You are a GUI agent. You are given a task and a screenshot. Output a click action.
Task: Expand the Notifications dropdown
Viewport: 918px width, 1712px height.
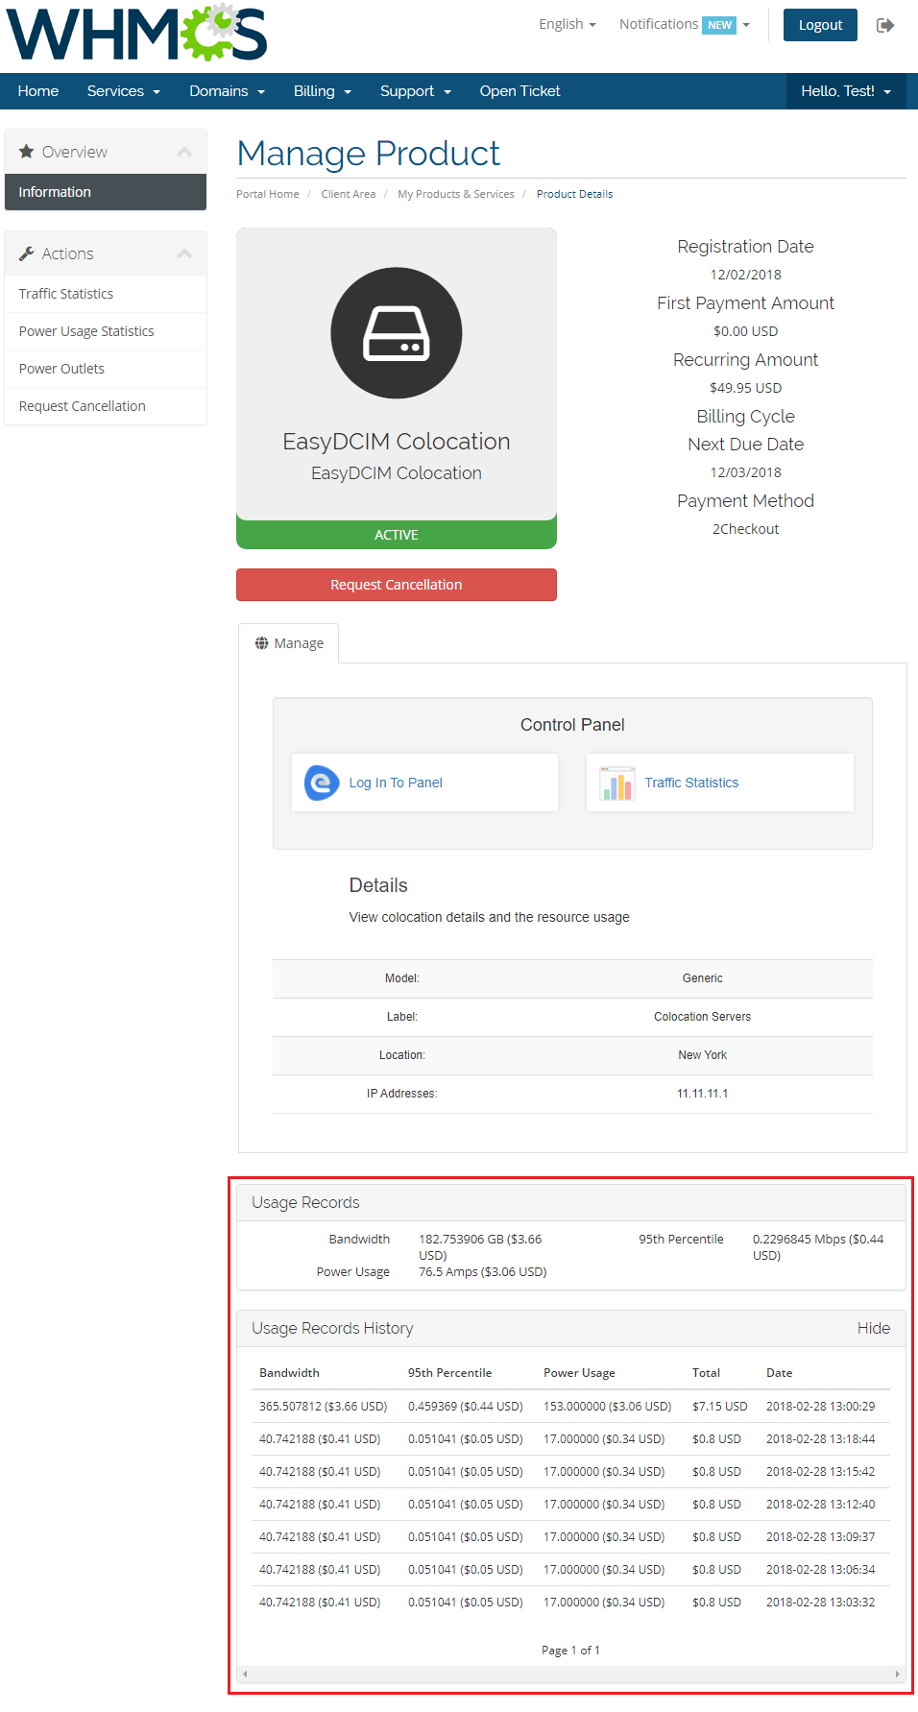pos(684,24)
